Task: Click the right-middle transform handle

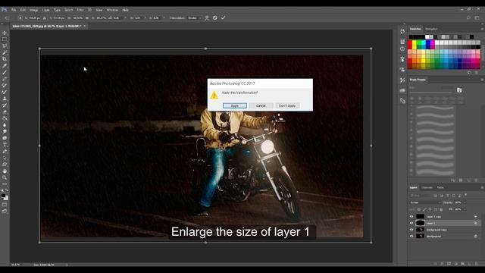Action: pyautogui.click(x=371, y=146)
